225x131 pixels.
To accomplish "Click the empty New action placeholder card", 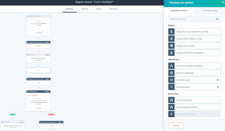I will point(39,70).
